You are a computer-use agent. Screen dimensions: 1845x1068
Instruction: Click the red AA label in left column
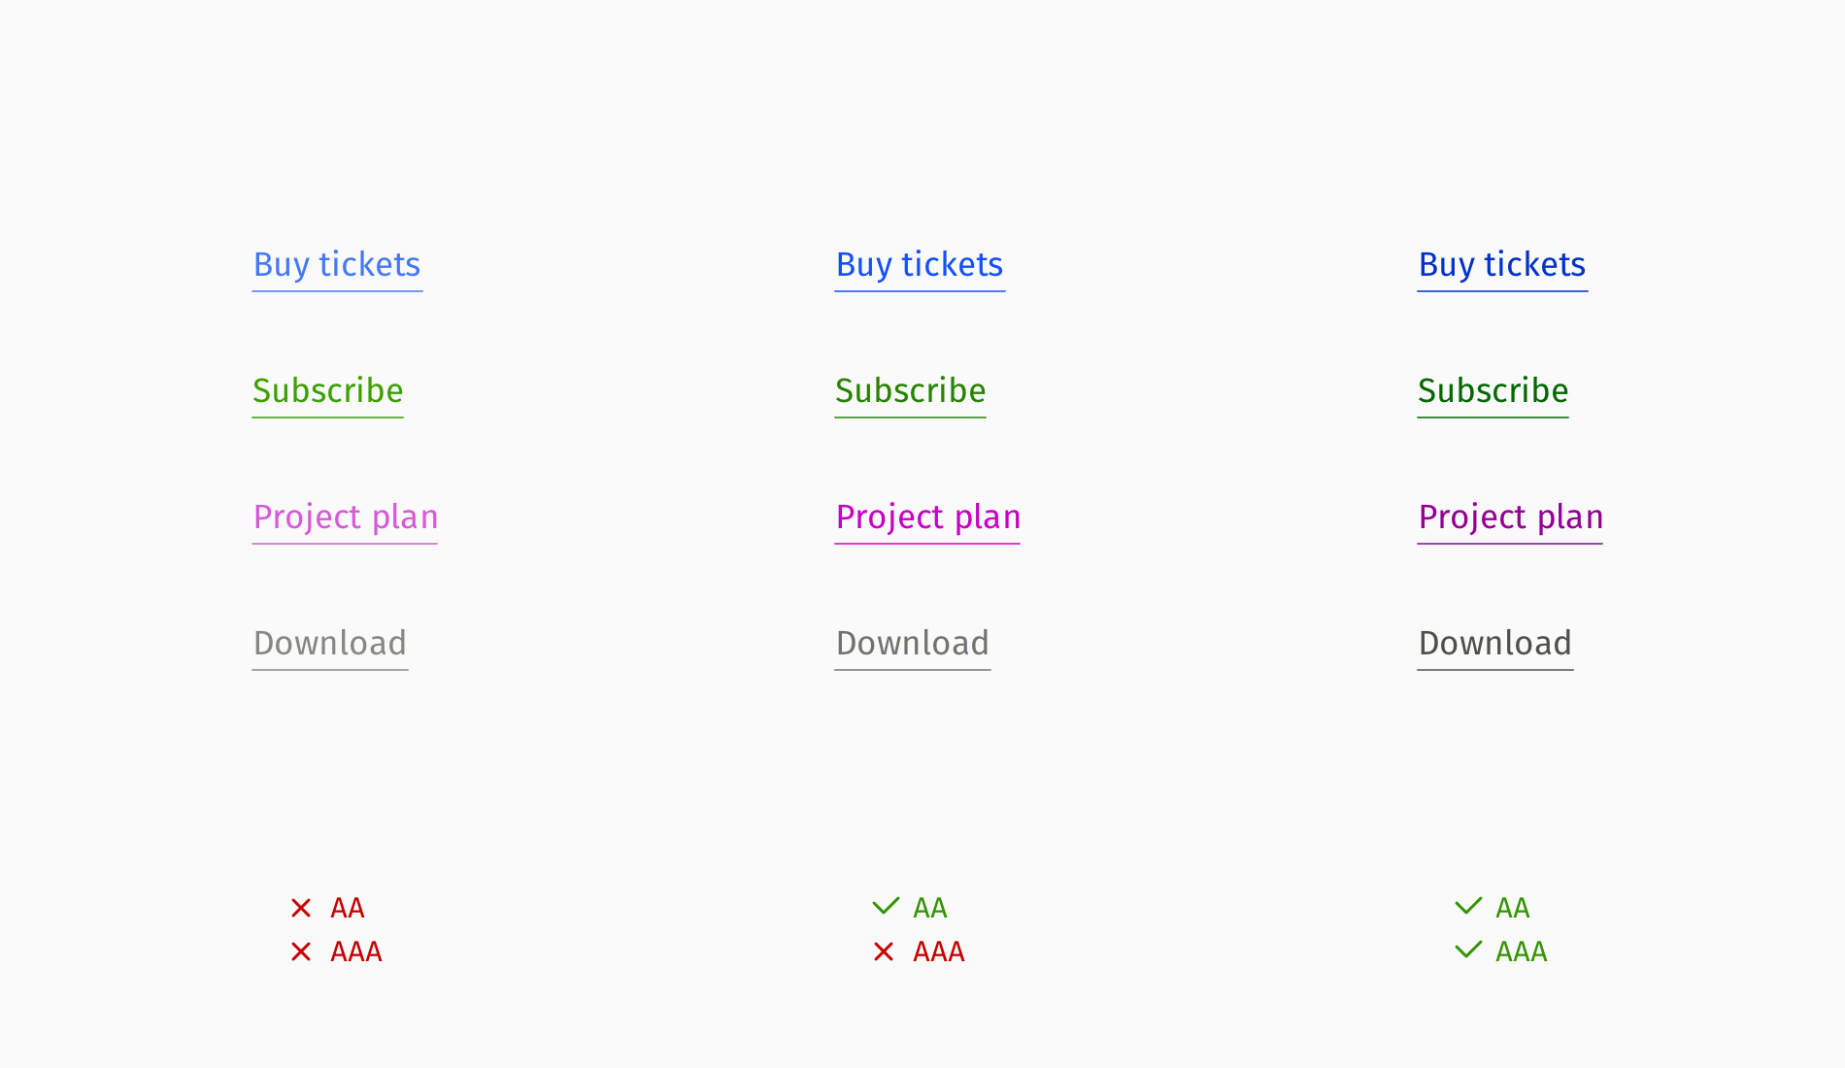tap(348, 908)
